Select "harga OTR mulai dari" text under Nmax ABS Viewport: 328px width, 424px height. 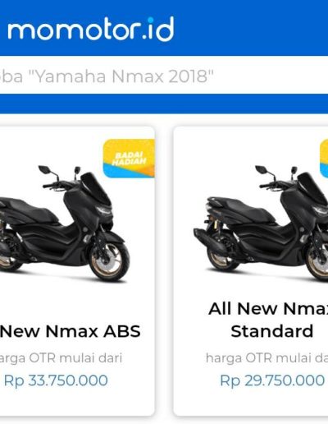pyautogui.click(x=61, y=358)
